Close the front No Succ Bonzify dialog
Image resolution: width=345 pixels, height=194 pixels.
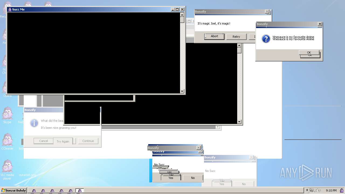[x=199, y=148]
